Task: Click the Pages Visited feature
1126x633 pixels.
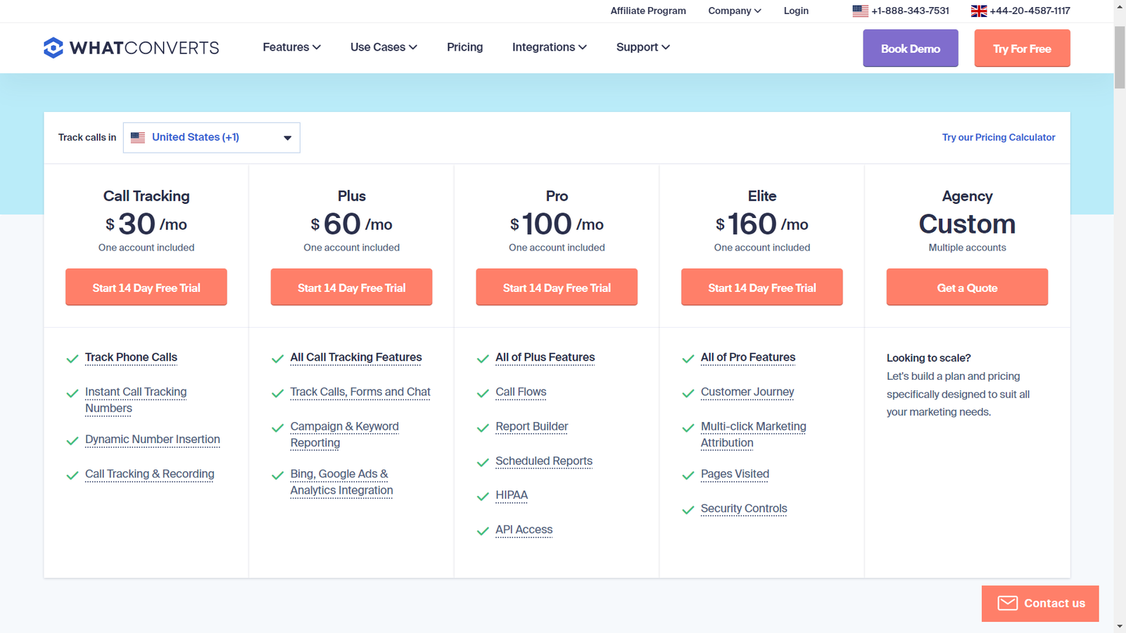Action: click(735, 474)
